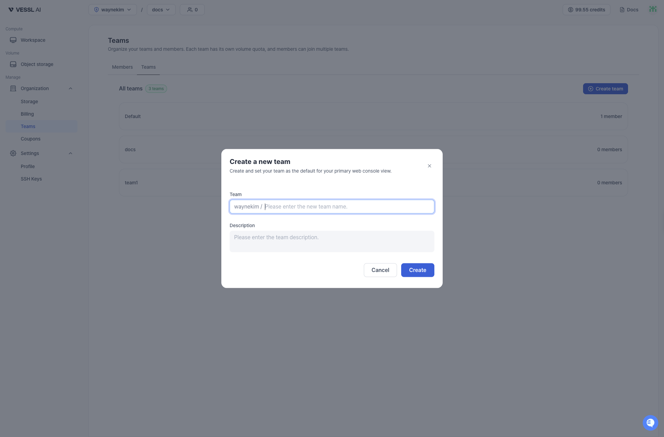The width and height of the screenshot is (664, 437).
Task: Switch to the Members tab
Action: tap(122, 67)
